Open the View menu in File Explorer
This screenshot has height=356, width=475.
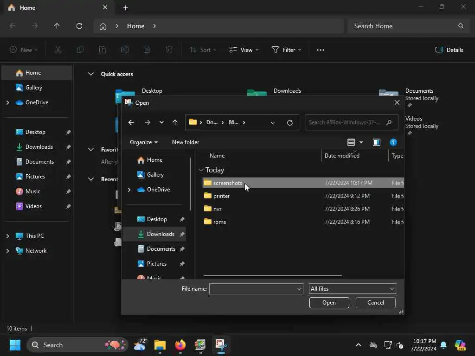[x=244, y=50]
